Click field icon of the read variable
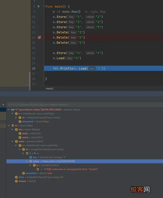The width and height of the screenshot is (163, 198). (16, 141)
